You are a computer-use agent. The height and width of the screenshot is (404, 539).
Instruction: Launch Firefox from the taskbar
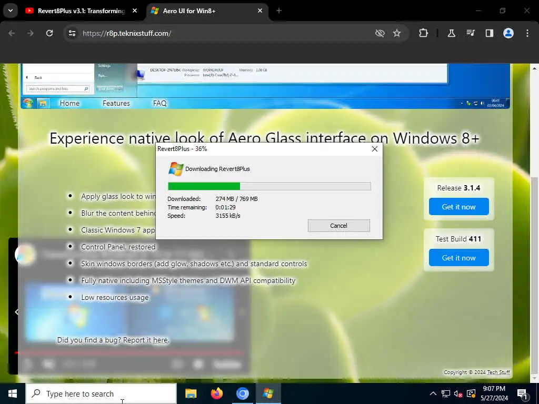coord(216,393)
